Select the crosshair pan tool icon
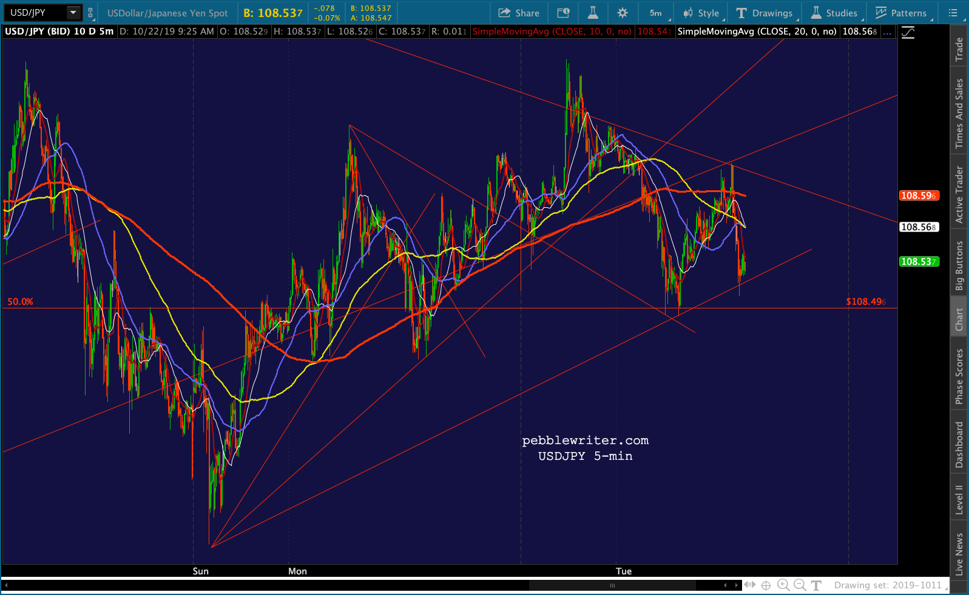This screenshot has height=595, width=969. 766,585
